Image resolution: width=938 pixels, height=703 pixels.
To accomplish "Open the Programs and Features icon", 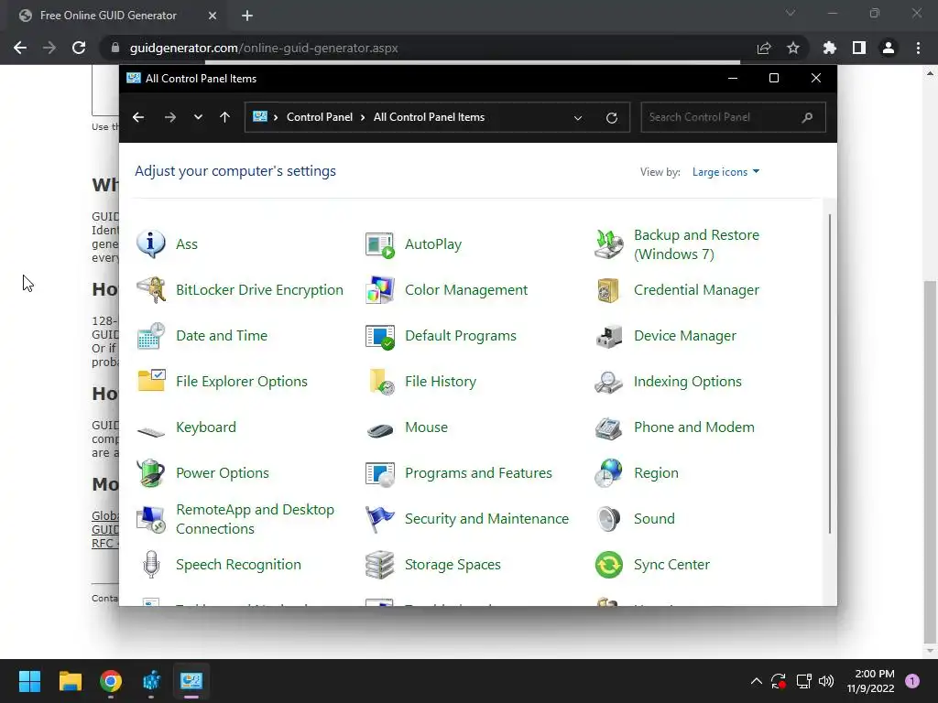I will pos(380,473).
